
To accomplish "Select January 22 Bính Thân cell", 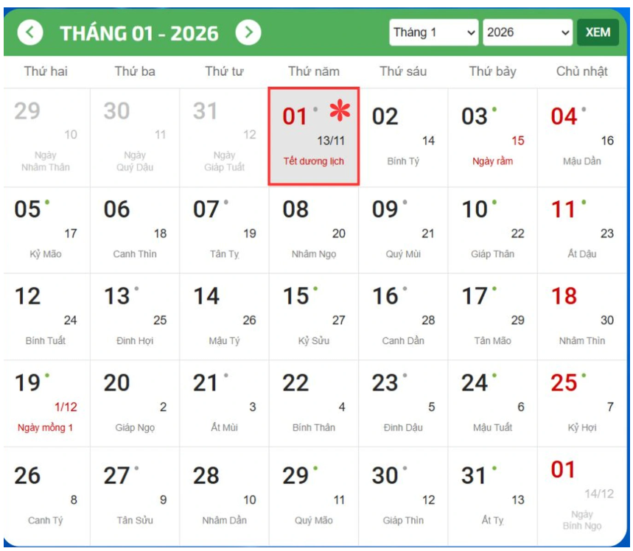I will 313,403.
